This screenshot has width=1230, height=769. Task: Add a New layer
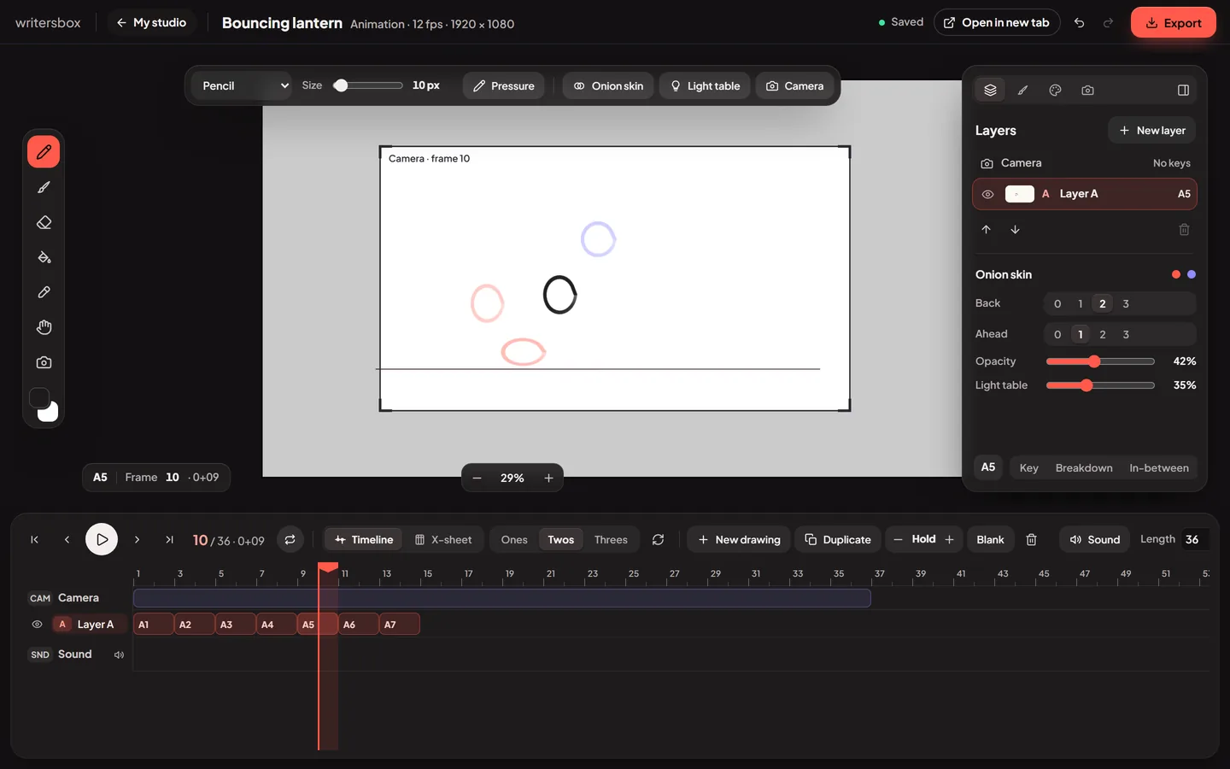[1152, 130]
